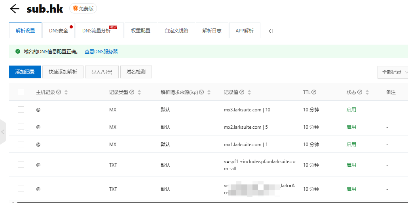The width and height of the screenshot is (408, 203).
Task: Open the 自定义线路 tab
Action: click(x=176, y=31)
